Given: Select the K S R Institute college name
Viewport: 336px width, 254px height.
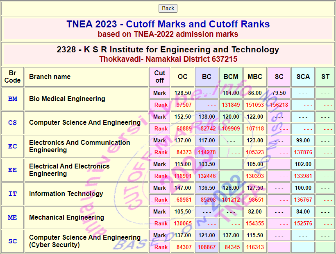Looking at the screenshot, I should click(168, 49).
